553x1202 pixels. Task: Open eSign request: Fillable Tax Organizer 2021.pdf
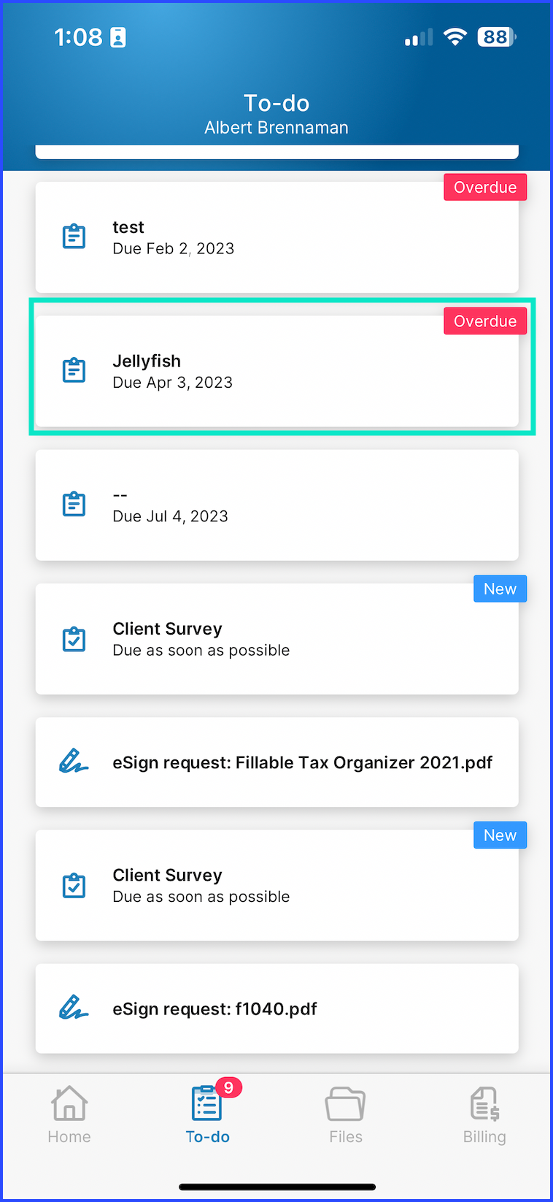click(277, 762)
